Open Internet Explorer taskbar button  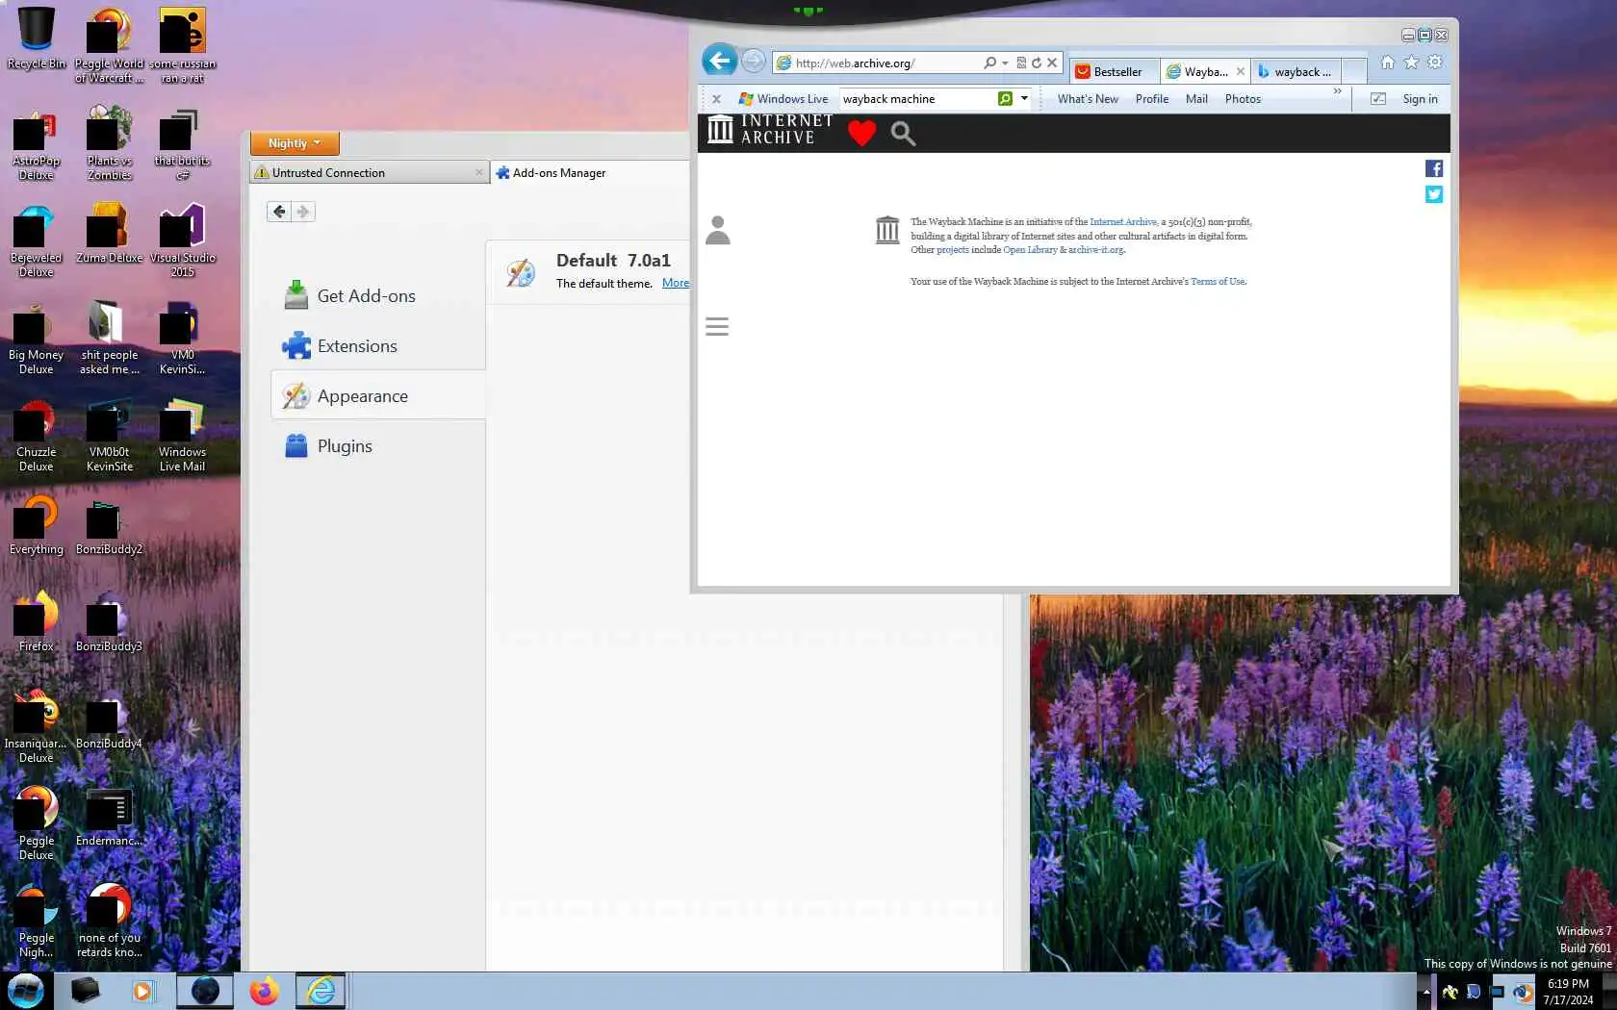(321, 991)
